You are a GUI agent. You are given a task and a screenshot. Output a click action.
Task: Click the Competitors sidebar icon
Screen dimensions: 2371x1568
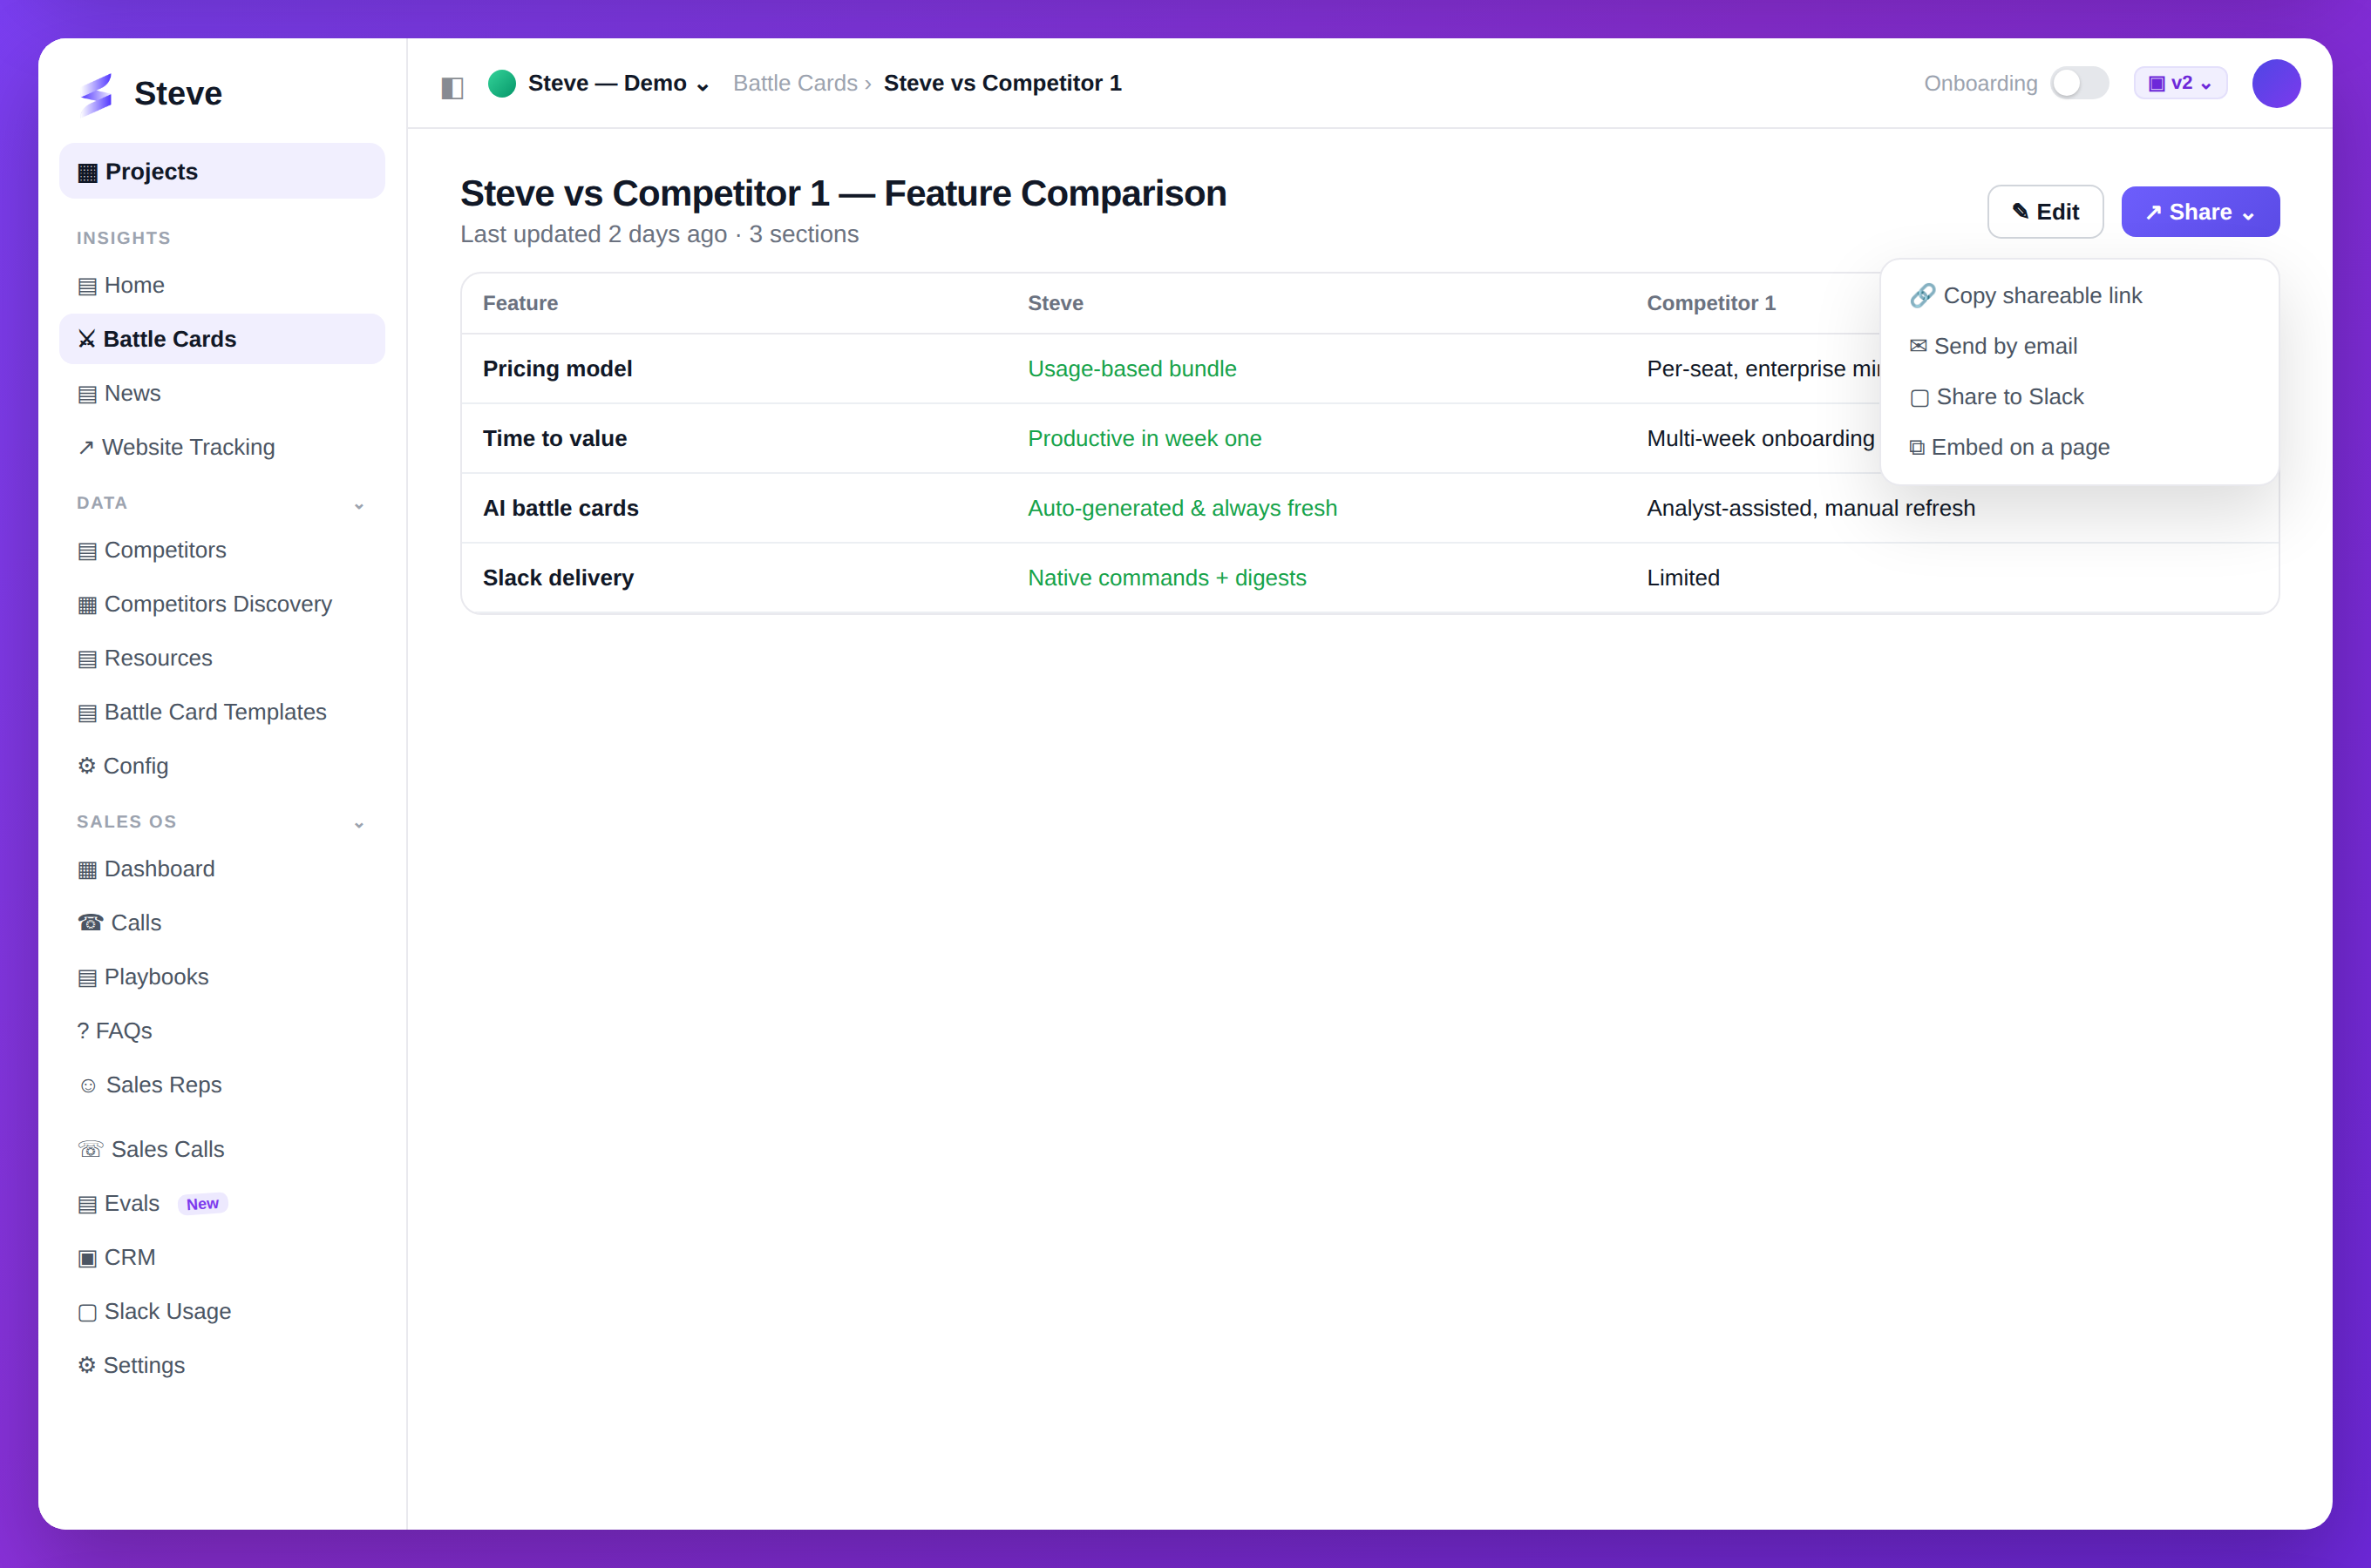pos(87,551)
